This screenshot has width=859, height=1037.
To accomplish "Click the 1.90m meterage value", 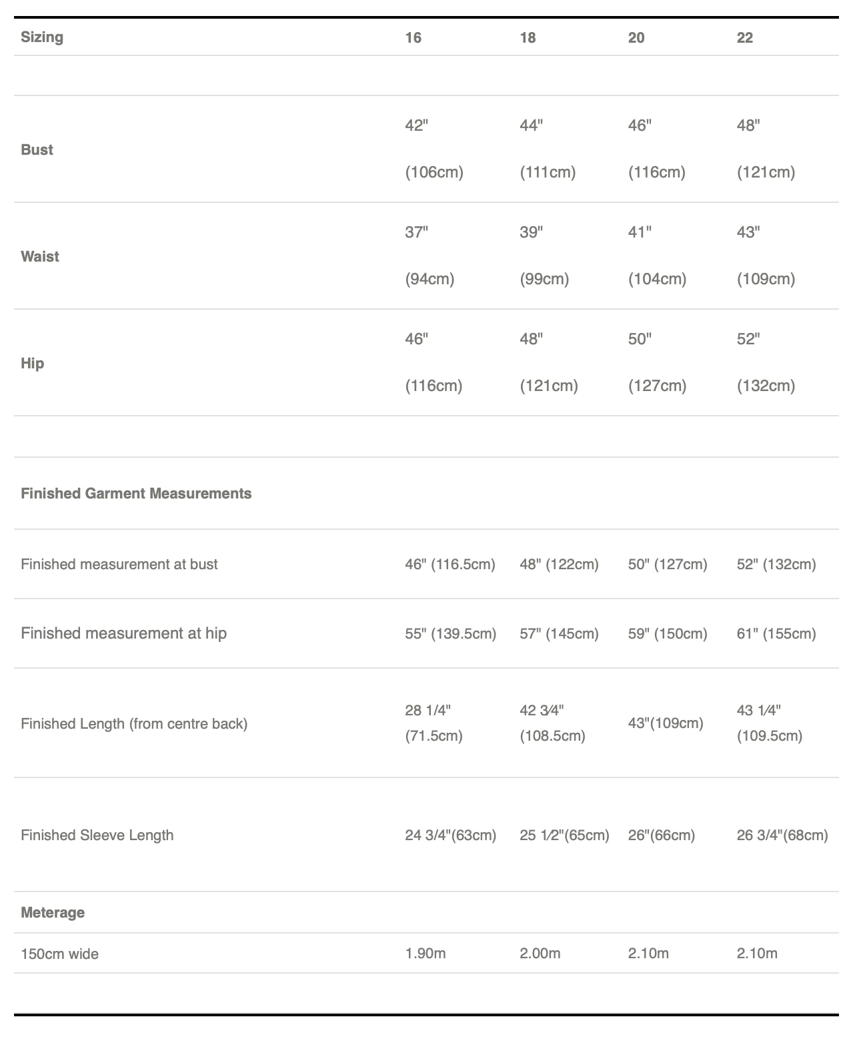I will [425, 954].
